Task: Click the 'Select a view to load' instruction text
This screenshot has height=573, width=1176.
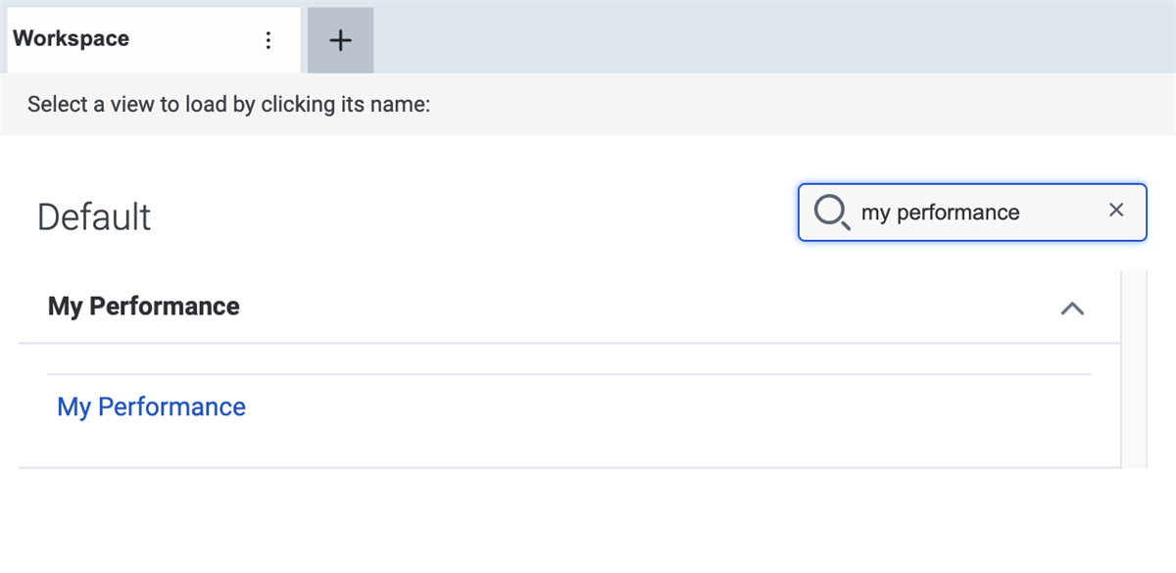Action: point(229,104)
